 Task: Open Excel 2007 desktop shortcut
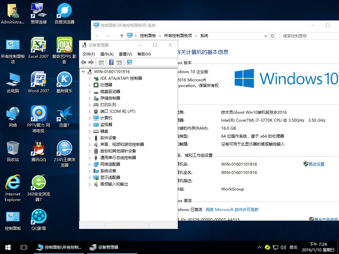(38, 48)
